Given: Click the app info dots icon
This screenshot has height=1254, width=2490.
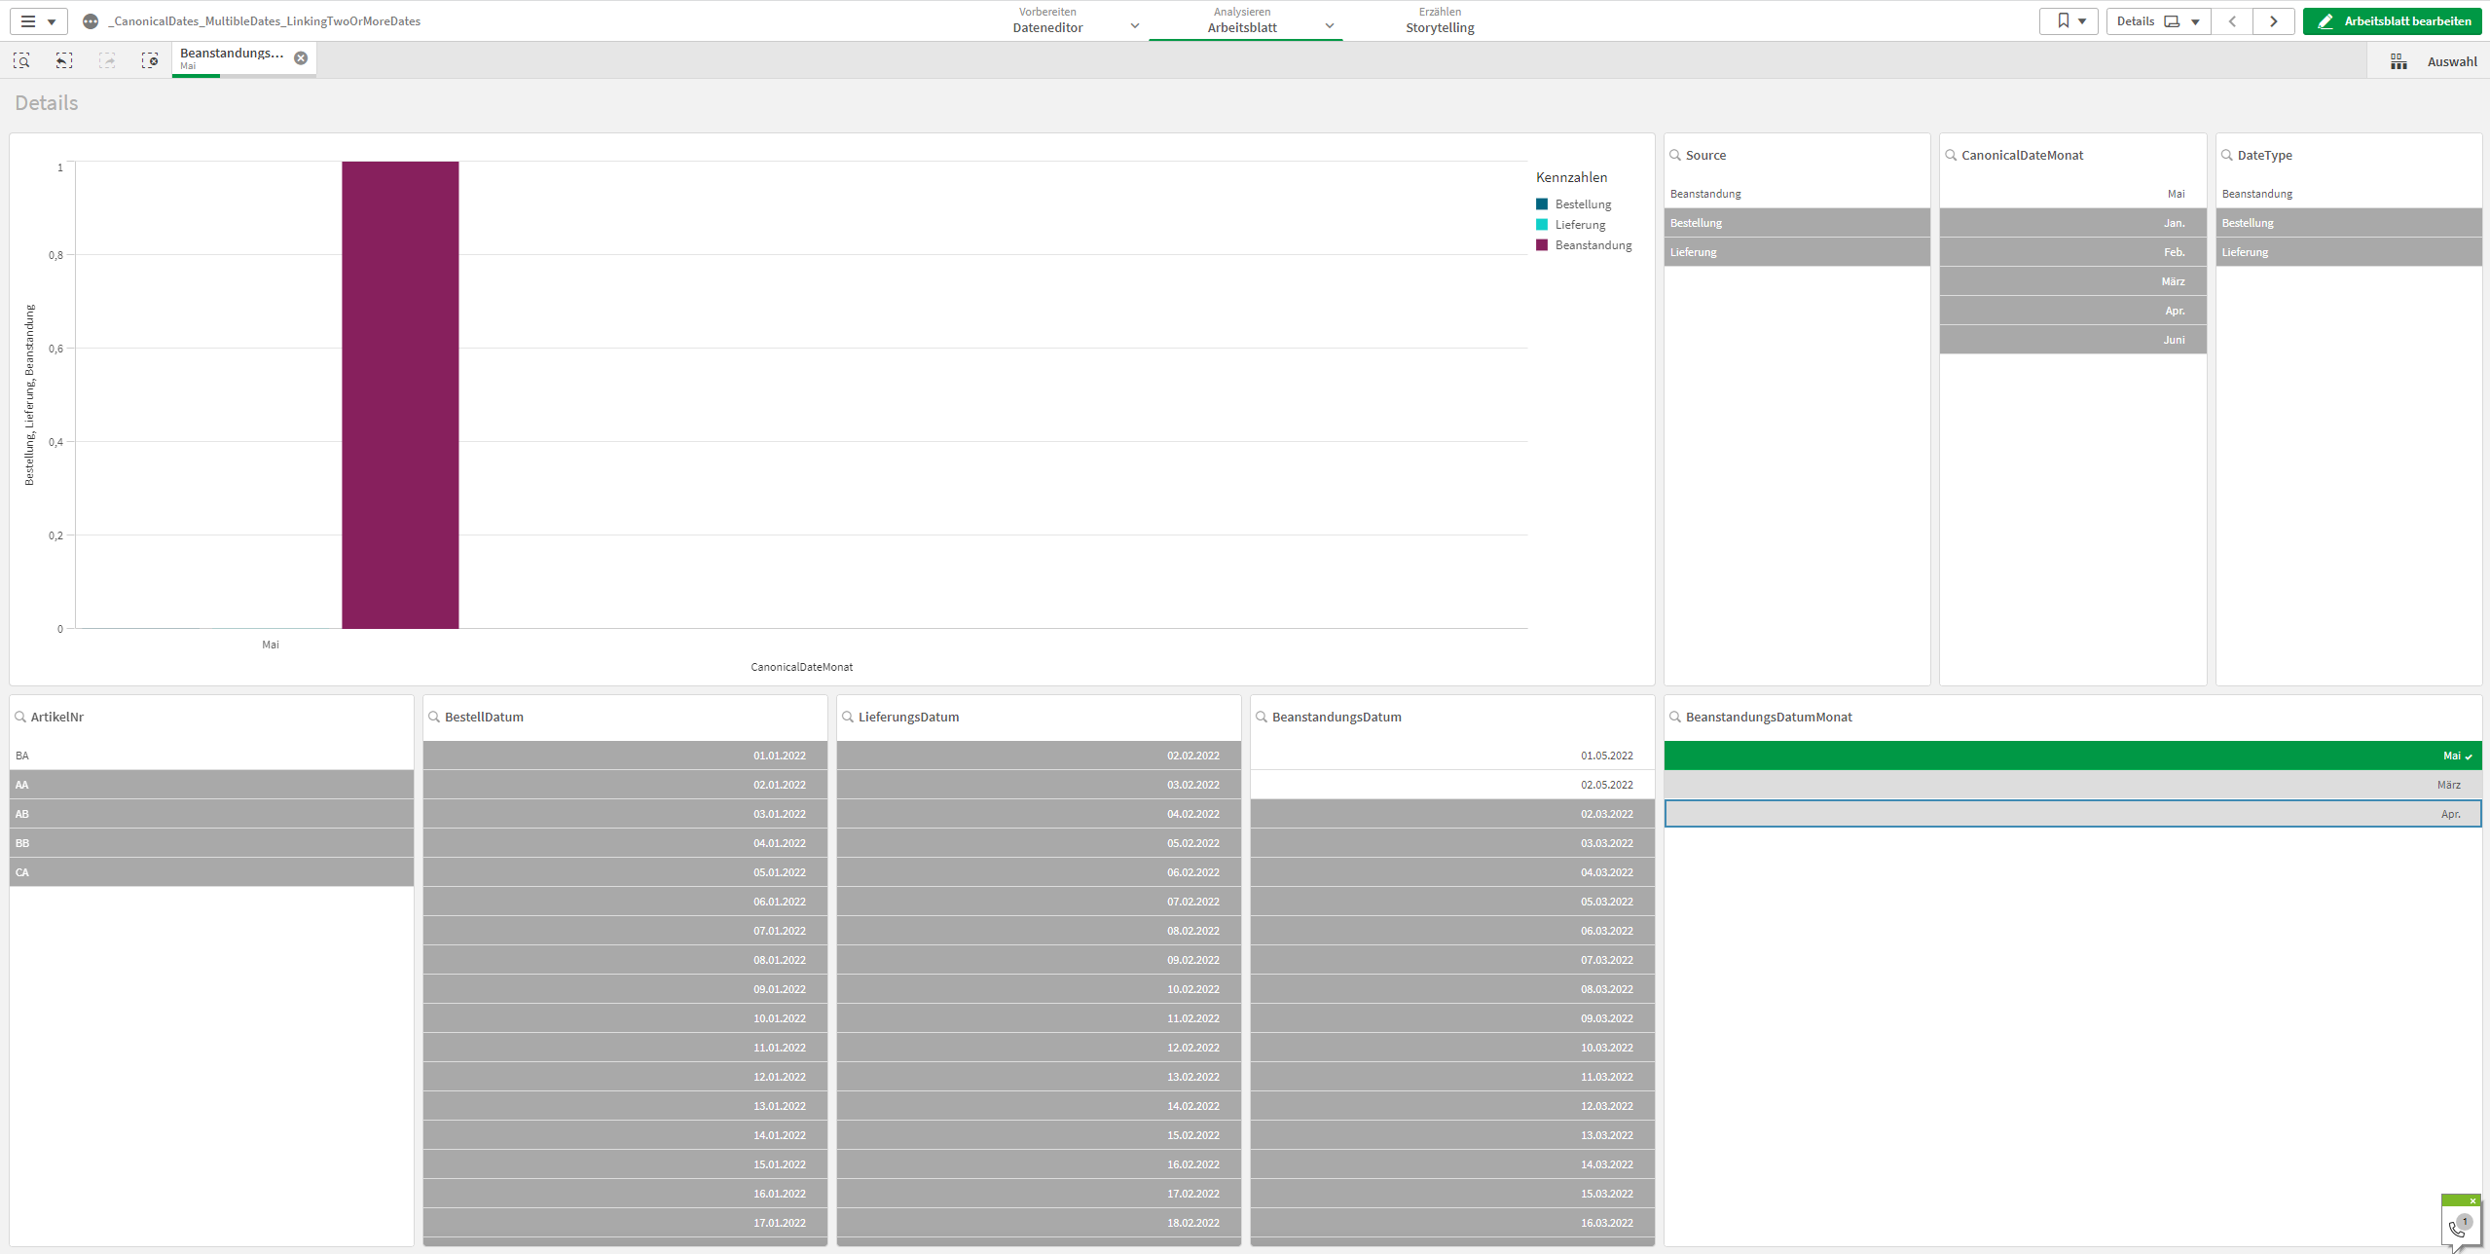Looking at the screenshot, I should pyautogui.click(x=91, y=21).
